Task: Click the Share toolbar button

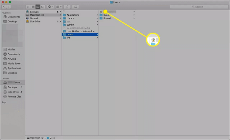Action: [x=67, y=7]
